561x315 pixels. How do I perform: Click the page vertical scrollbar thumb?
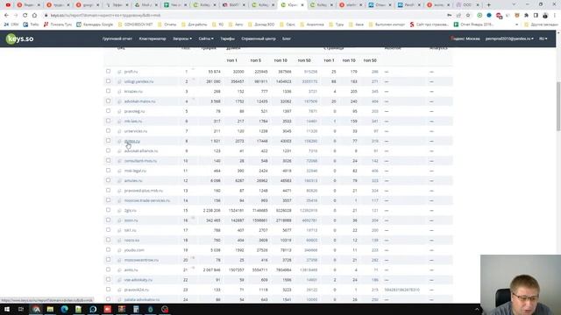558,106
